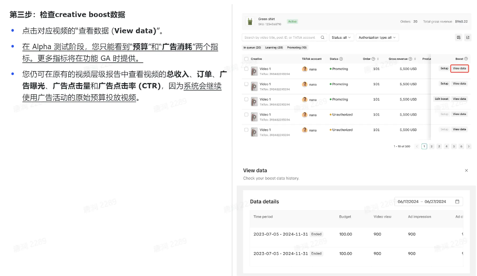Click the Active status badge

pyautogui.click(x=292, y=22)
